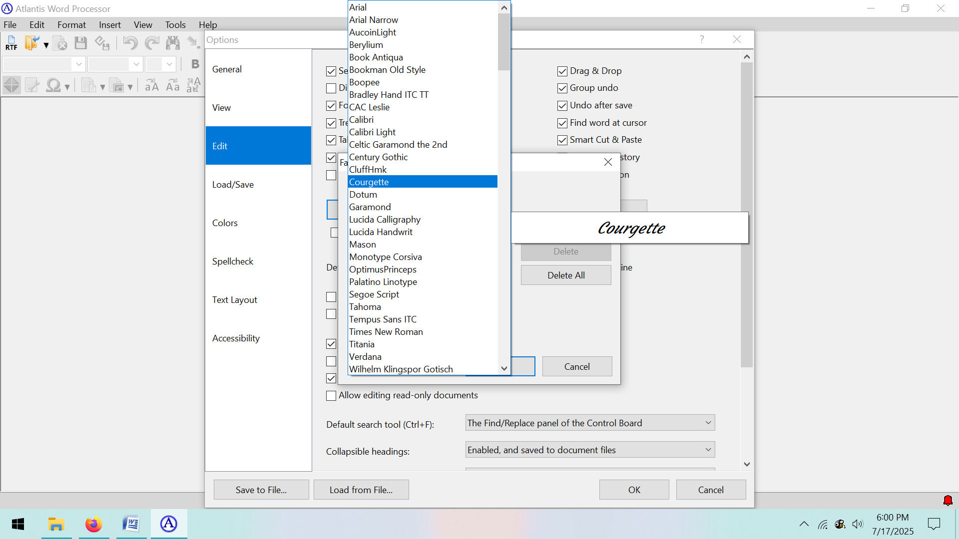The image size is (959, 539).
Task: Switch to the Load/Save options tab
Action: pyautogui.click(x=258, y=185)
